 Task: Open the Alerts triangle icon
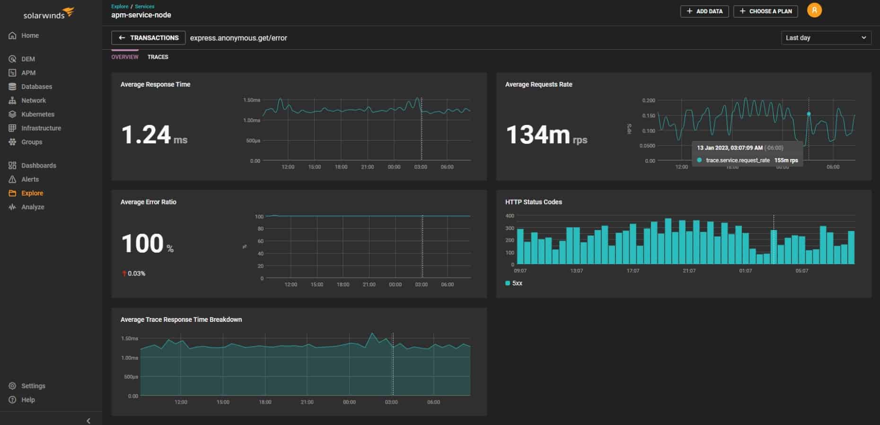pos(12,179)
